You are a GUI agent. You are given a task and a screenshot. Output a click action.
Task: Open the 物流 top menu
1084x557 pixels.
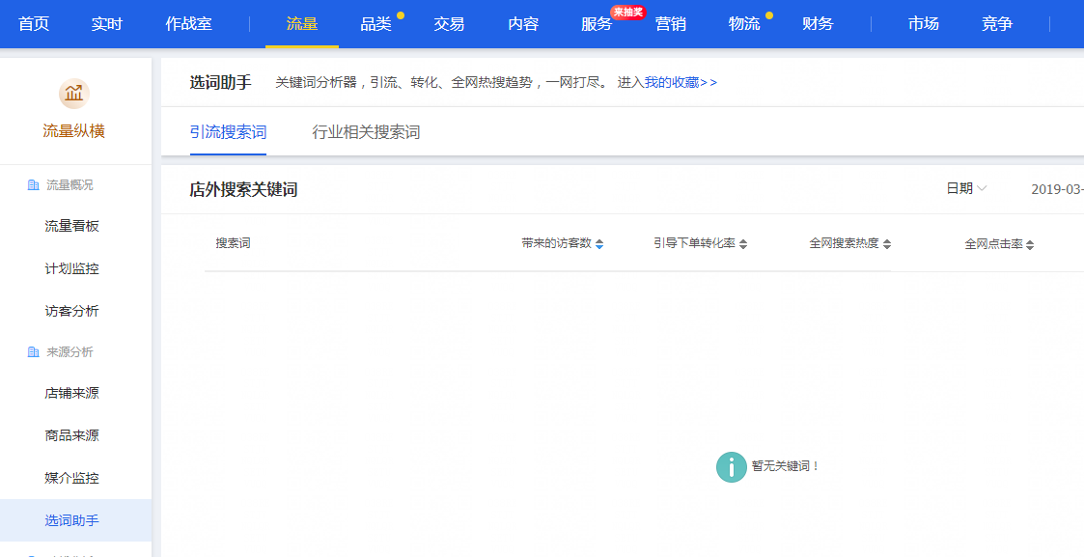pyautogui.click(x=744, y=24)
